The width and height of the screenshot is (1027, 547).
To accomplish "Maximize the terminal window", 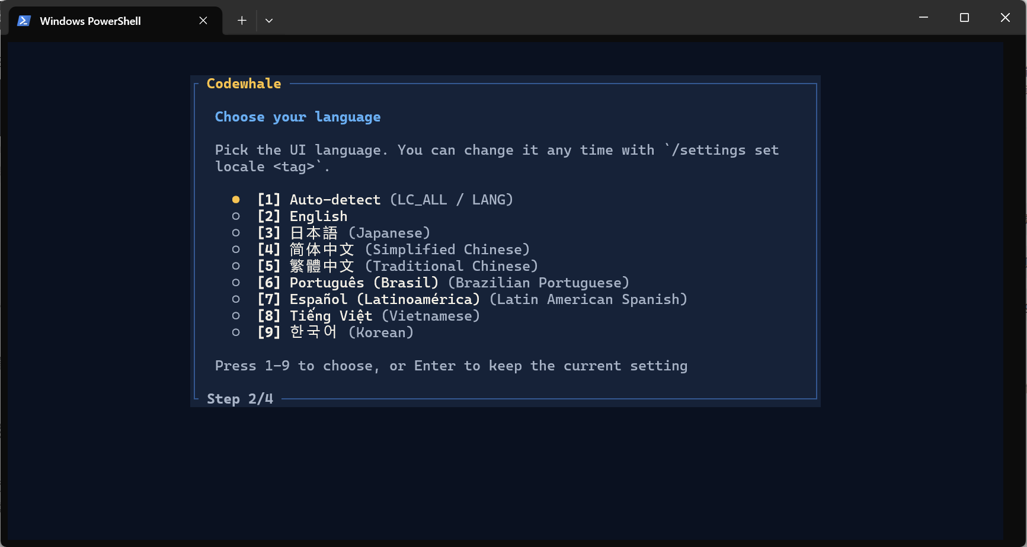I will tap(964, 18).
